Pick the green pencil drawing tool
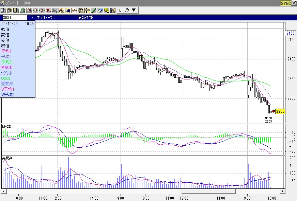297x201 pixels. (93, 10)
